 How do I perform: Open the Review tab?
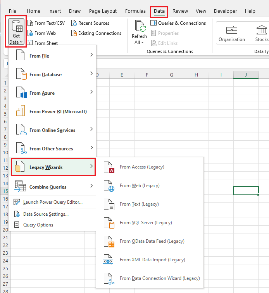[x=180, y=11]
